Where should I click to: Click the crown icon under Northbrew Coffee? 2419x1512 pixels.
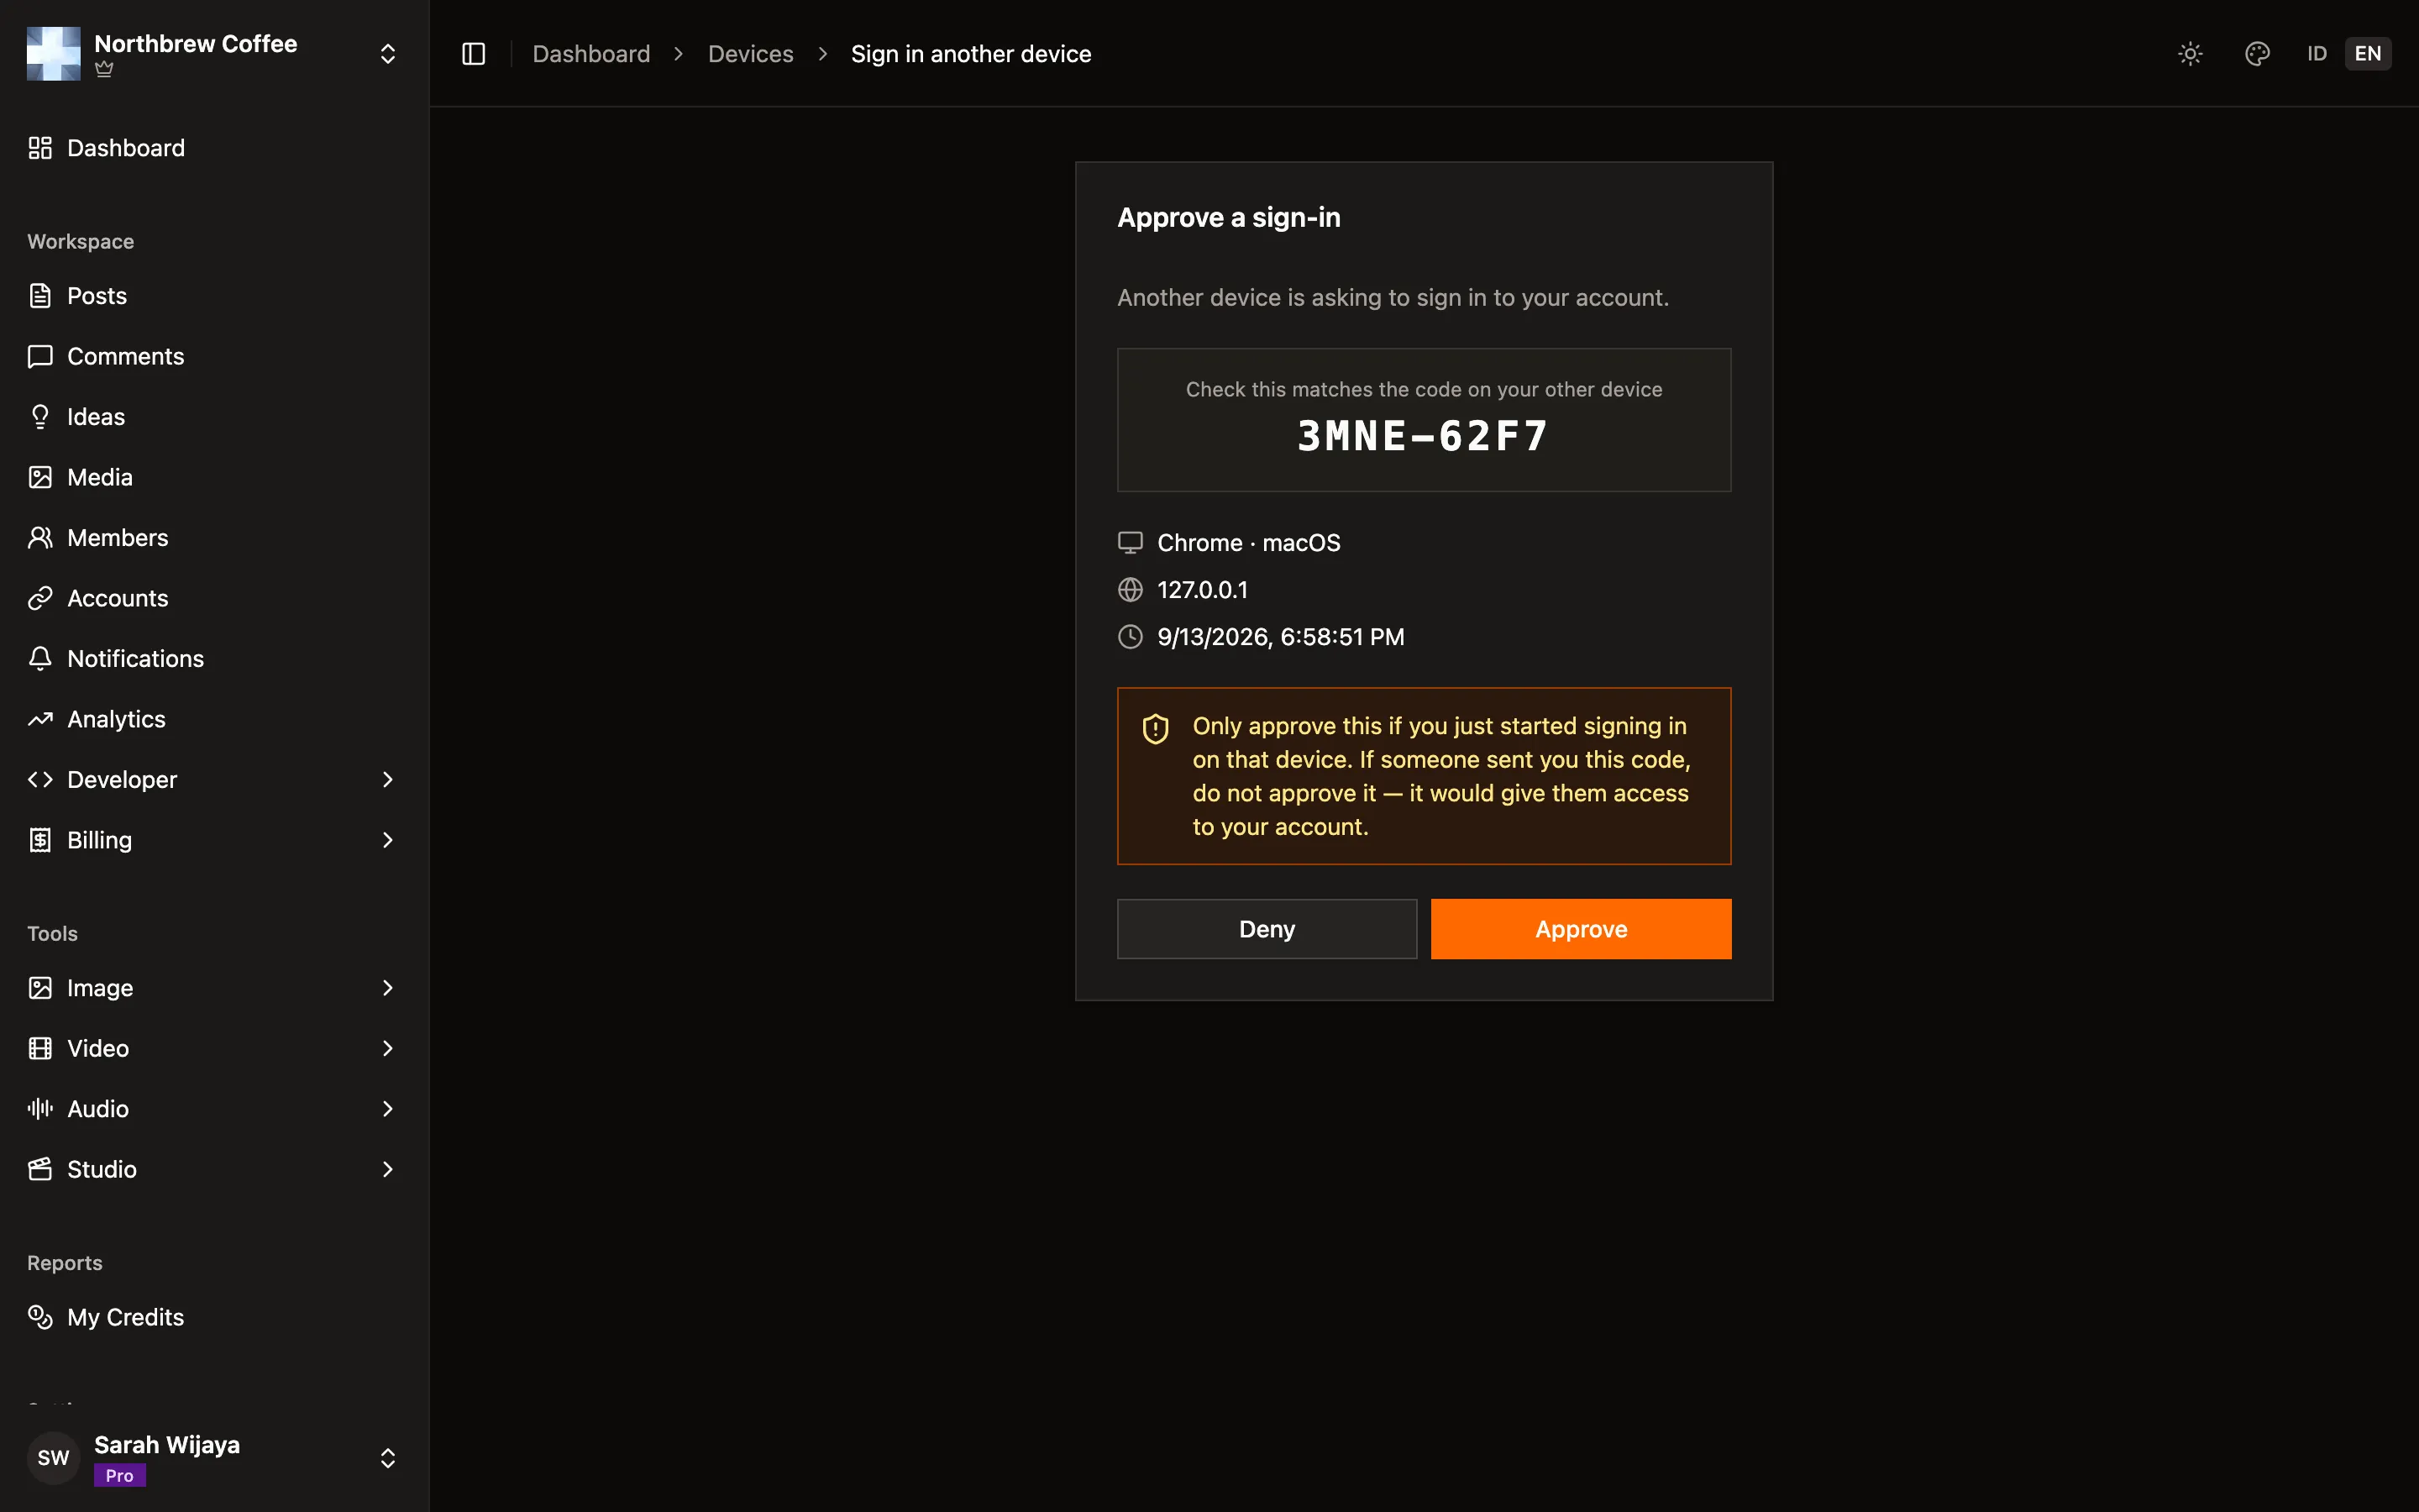[x=104, y=69]
